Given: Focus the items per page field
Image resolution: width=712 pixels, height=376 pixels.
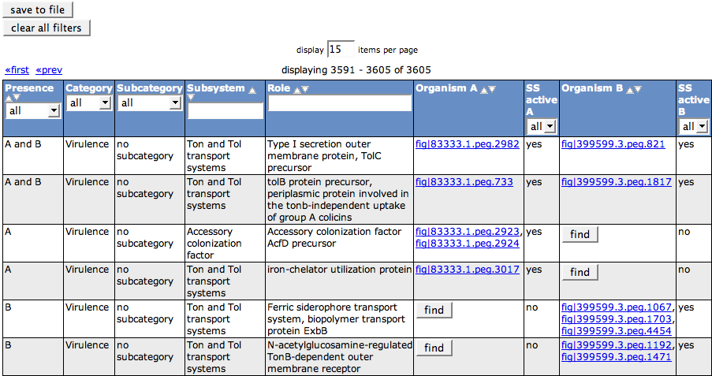Looking at the screenshot, I should (341, 50).
